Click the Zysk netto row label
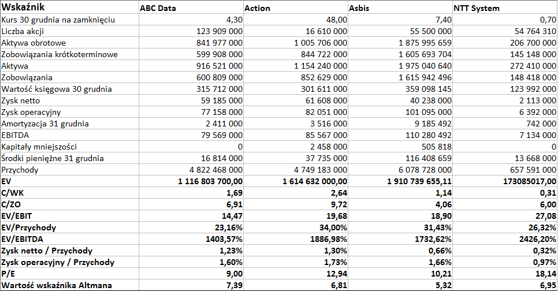Screen dimensions: 558x291 21,100
